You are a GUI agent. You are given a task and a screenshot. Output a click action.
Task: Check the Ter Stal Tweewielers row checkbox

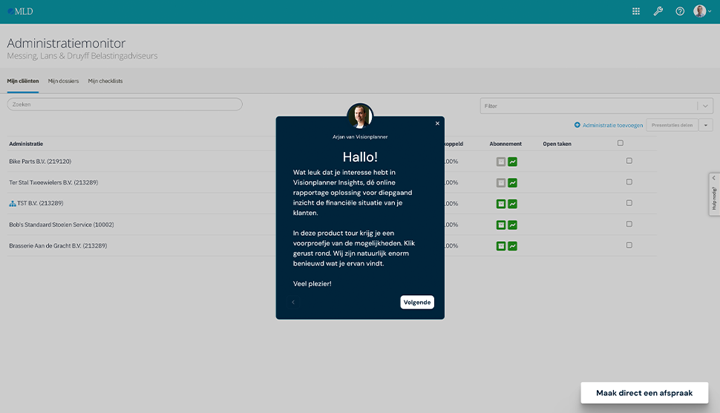[x=629, y=182]
